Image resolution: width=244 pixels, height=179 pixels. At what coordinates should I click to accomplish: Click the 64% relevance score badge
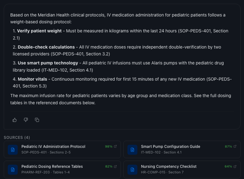(228, 166)
